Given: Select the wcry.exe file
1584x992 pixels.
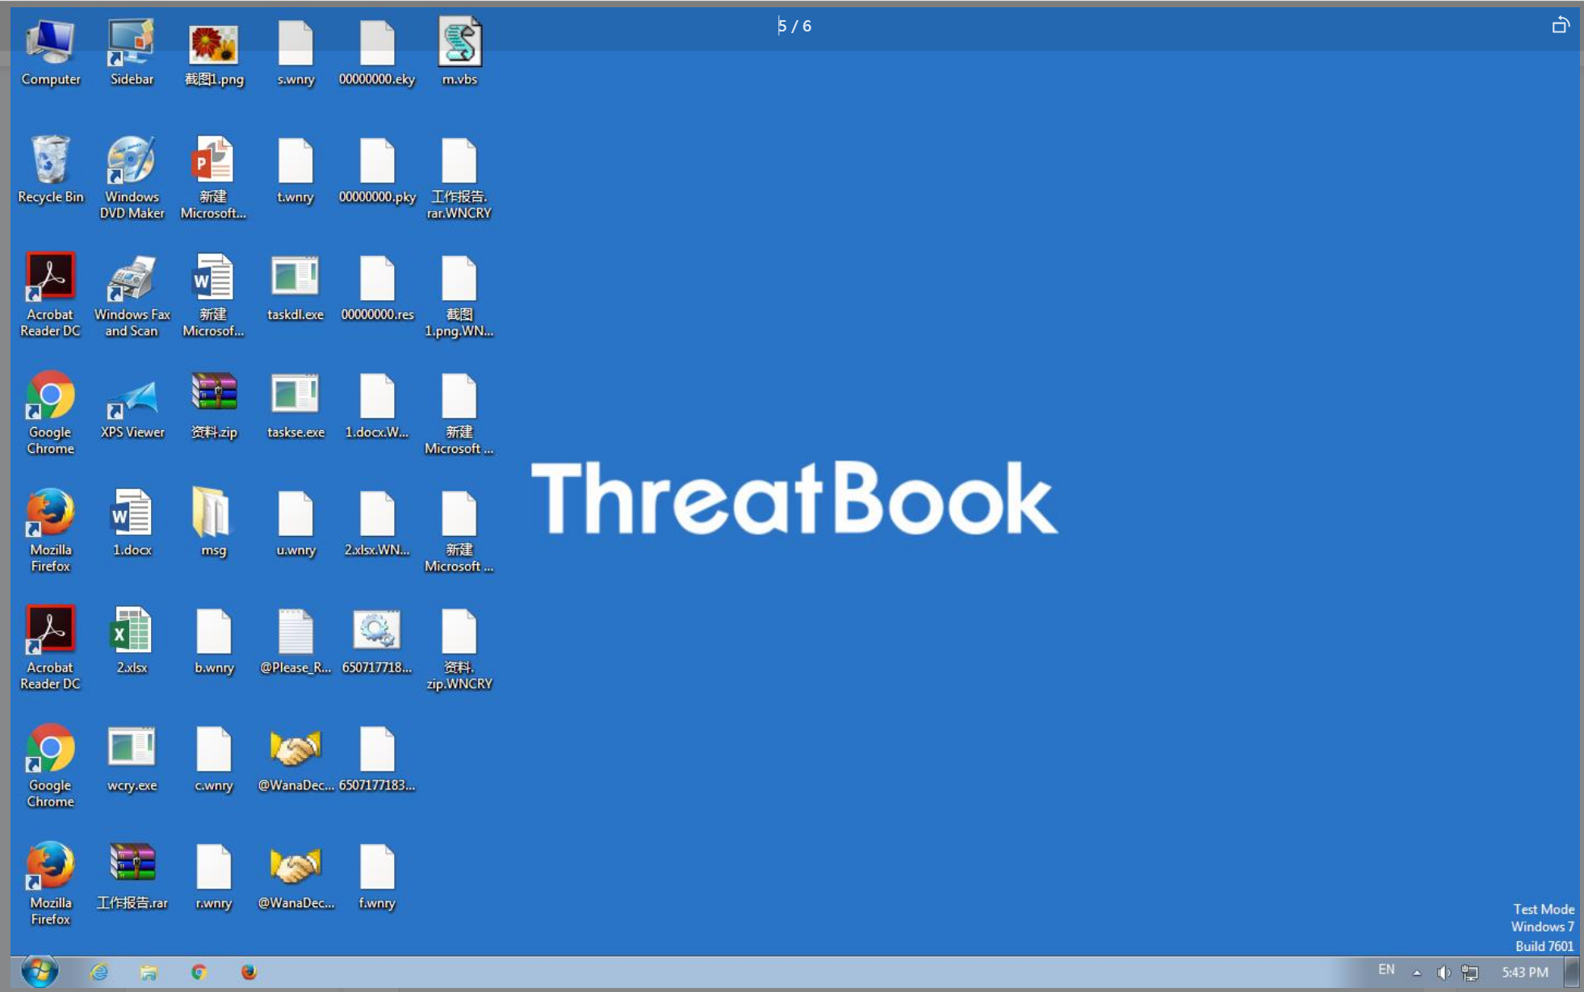Looking at the screenshot, I should [x=132, y=760].
